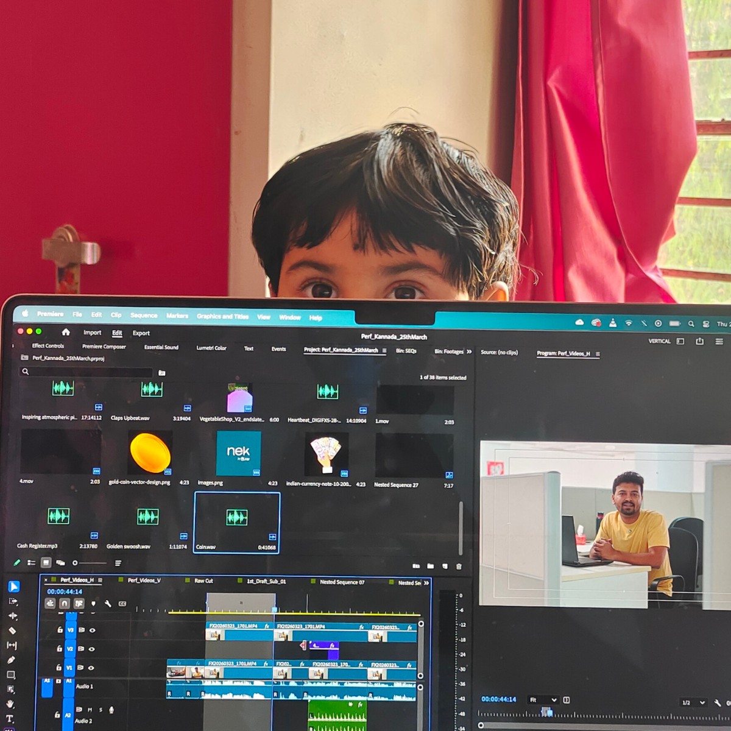This screenshot has height=731, width=731.
Task: Go to the Export workspace
Action: (141, 333)
